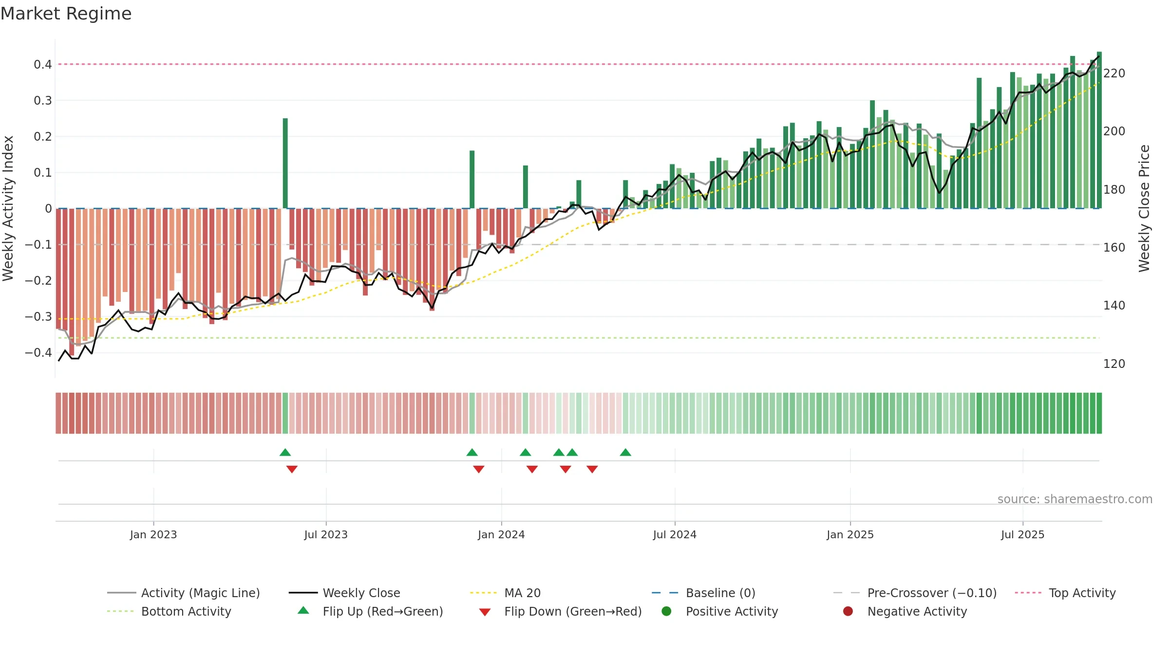The height and width of the screenshot is (657, 1169).
Task: Click the Jul 2025 x-axis label
Action: point(1023,534)
